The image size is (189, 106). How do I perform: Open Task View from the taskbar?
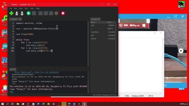(12, 104)
